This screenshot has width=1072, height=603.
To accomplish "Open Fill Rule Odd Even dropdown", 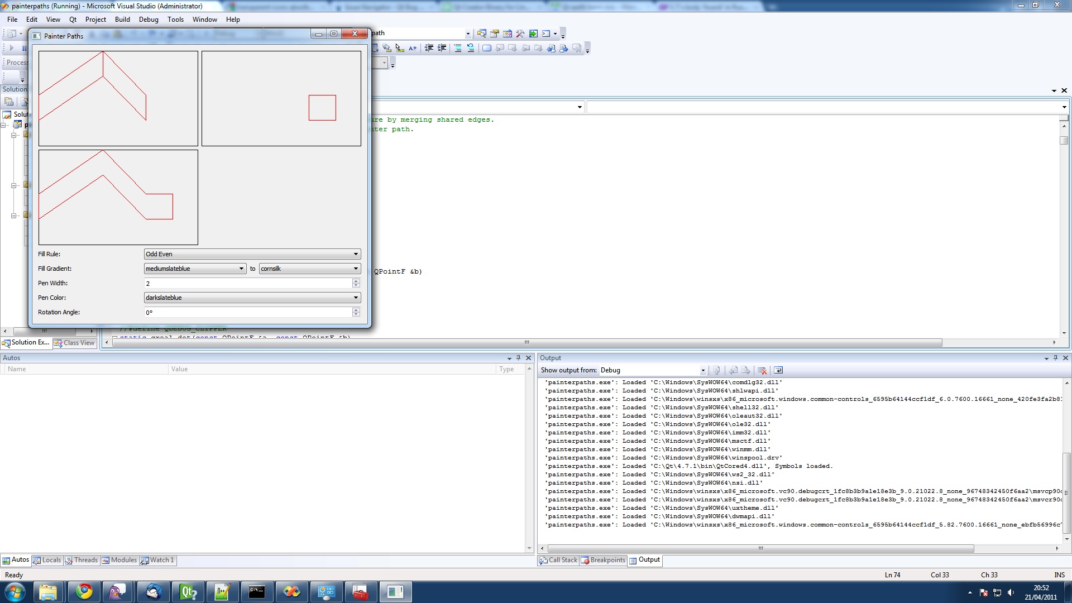I will [x=252, y=254].
